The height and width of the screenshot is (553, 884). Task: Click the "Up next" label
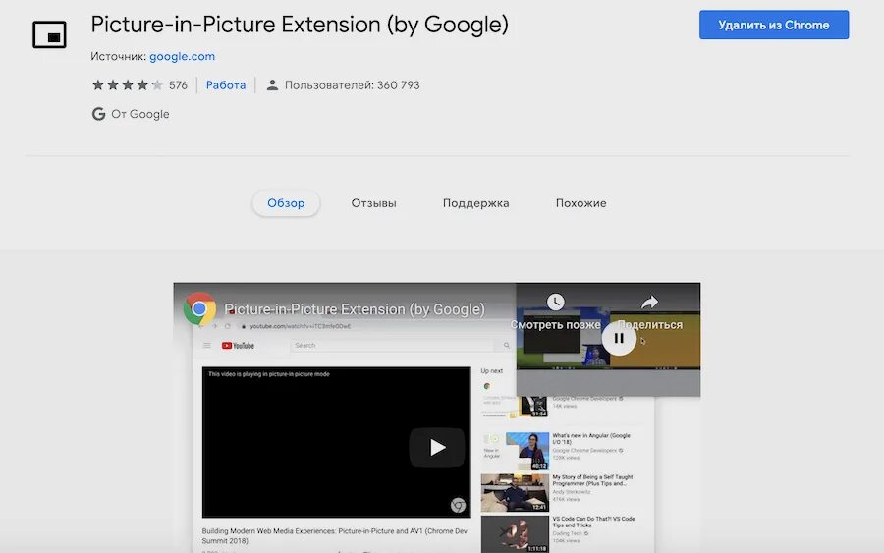[x=492, y=371]
